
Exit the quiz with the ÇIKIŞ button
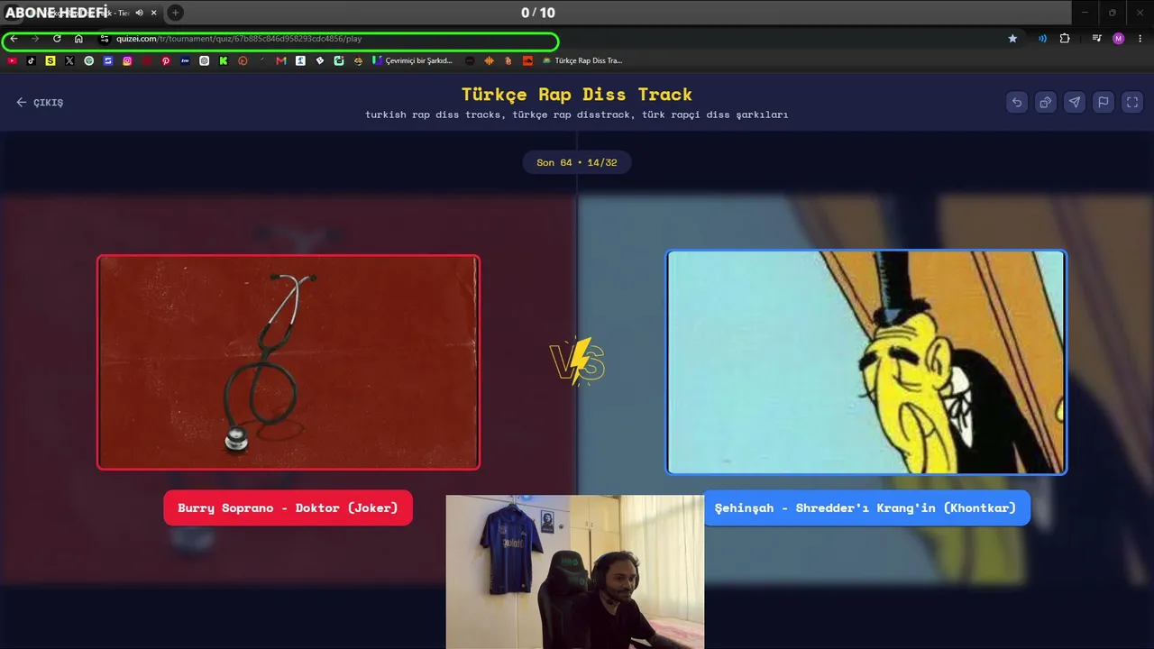(40, 103)
